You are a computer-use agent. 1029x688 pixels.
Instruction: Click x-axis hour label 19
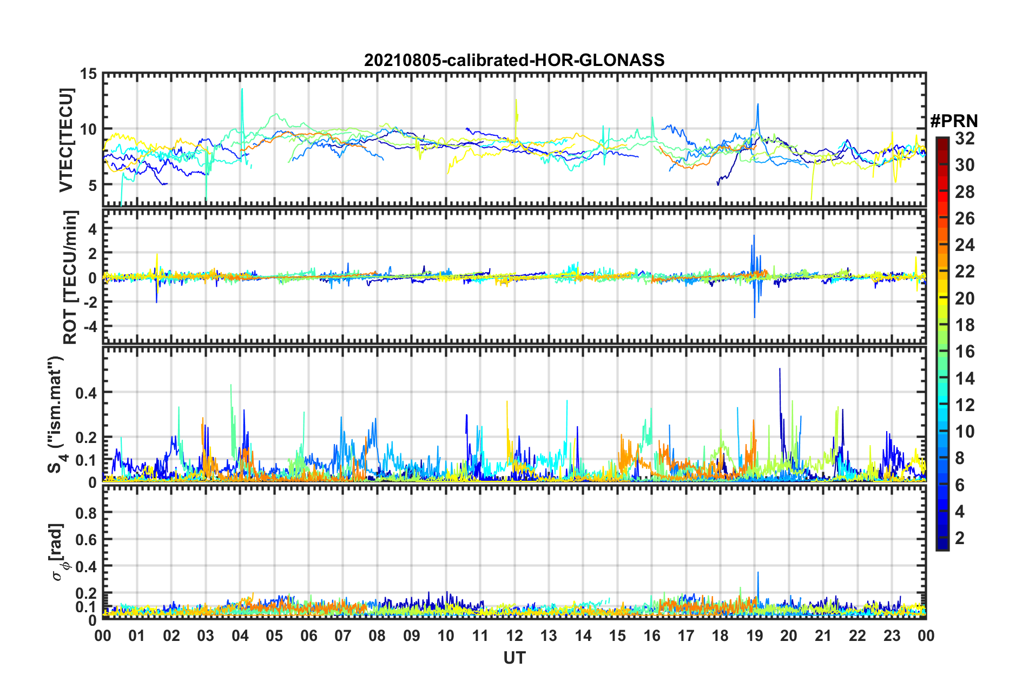click(x=755, y=636)
